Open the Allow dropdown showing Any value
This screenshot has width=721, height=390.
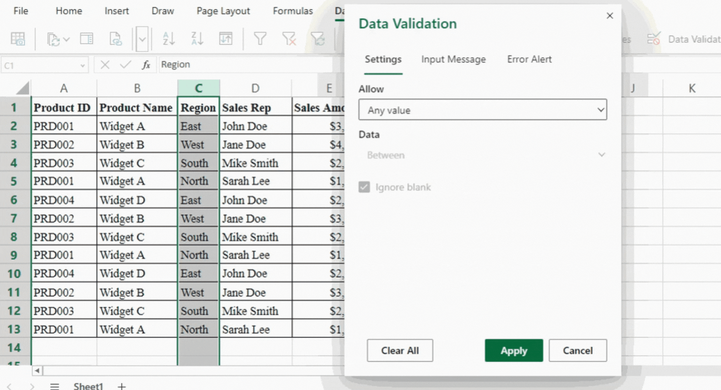pos(482,110)
